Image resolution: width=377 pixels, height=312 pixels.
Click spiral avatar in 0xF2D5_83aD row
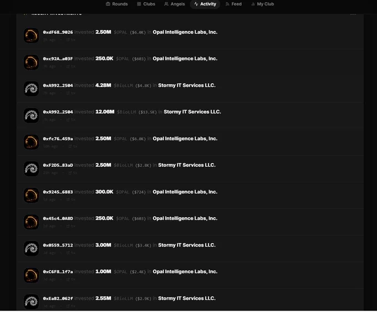pos(31,168)
